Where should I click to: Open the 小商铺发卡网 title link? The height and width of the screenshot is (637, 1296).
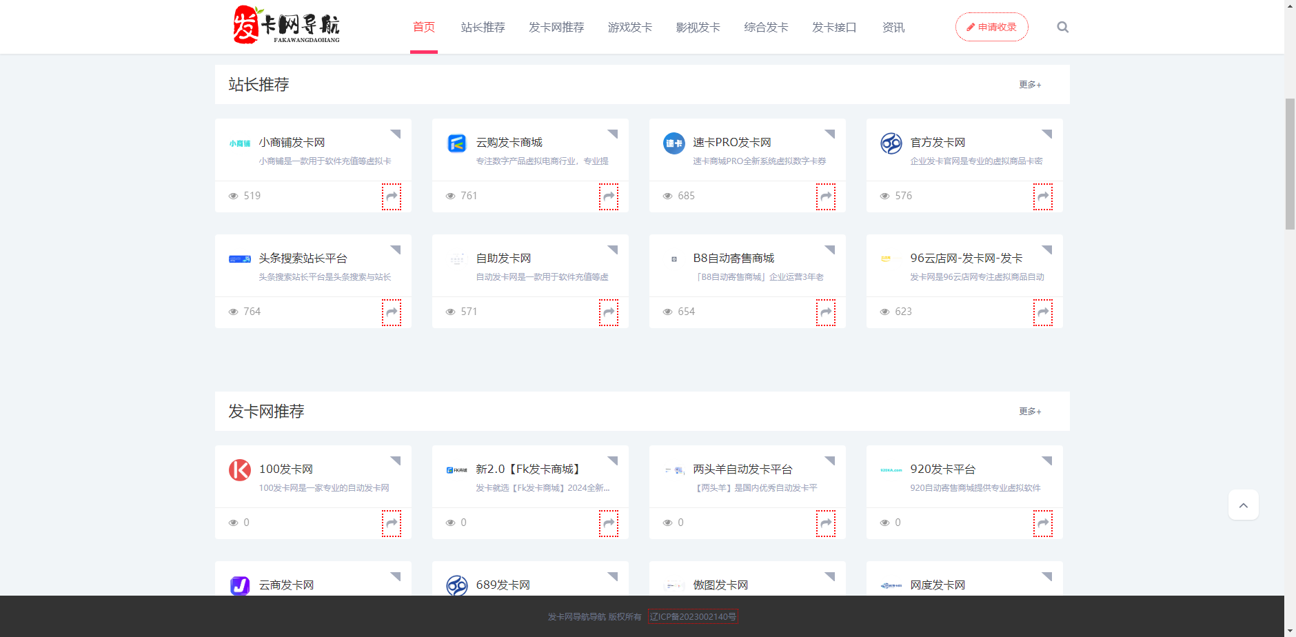pyautogui.click(x=292, y=142)
